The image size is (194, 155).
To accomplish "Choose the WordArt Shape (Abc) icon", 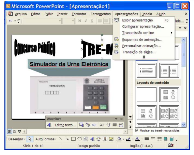I will pos(94,125).
